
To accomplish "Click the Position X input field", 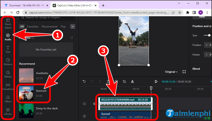I will pos(208,45).
